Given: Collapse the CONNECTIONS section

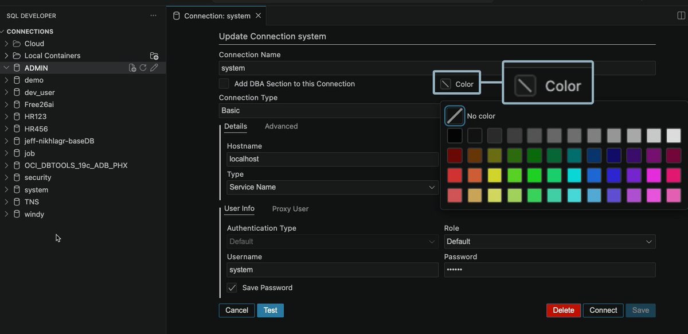Looking at the screenshot, I should point(3,32).
